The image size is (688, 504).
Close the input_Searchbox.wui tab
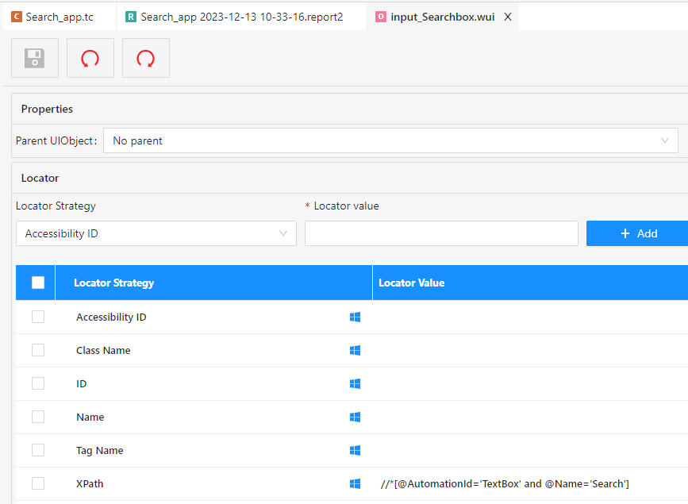[508, 17]
